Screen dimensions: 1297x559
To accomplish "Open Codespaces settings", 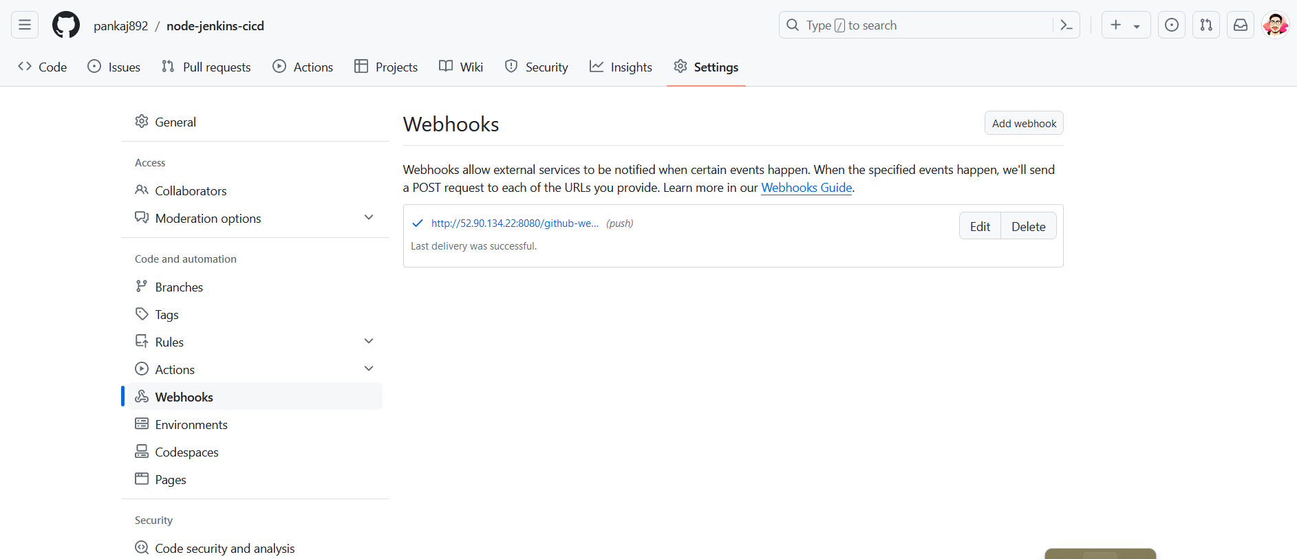I will [x=255, y=452].
